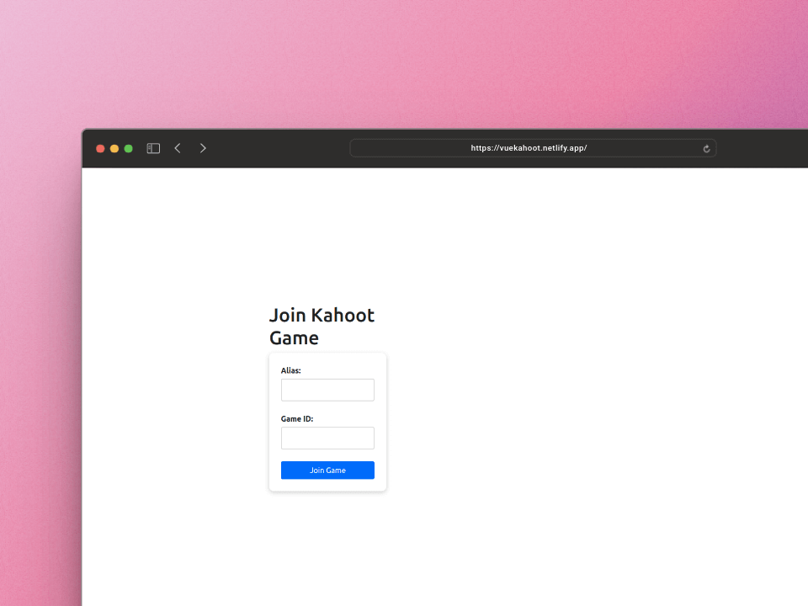Reload the page with the refresh icon
The width and height of the screenshot is (808, 606).
(x=706, y=149)
